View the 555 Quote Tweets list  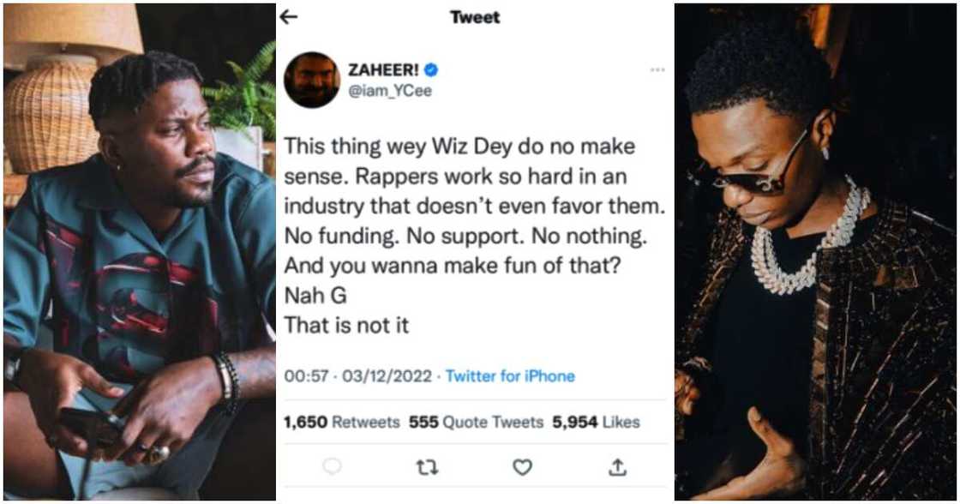click(476, 422)
